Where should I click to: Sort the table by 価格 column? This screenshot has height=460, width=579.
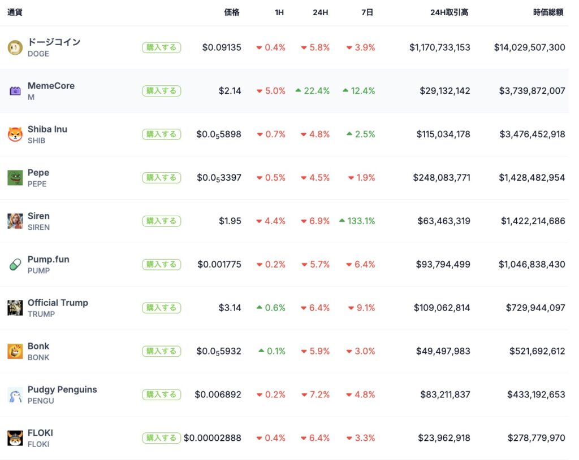[x=232, y=12]
